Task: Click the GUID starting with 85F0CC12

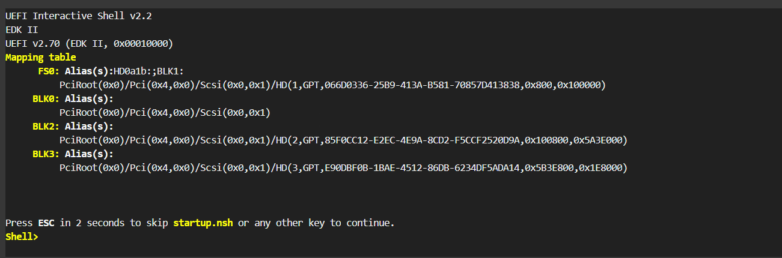Action: pyautogui.click(x=422, y=140)
